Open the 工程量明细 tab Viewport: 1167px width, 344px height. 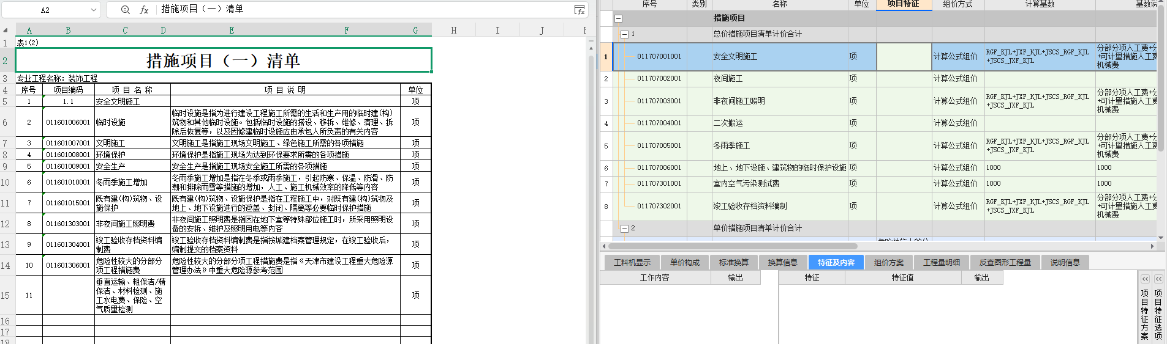[x=941, y=263]
